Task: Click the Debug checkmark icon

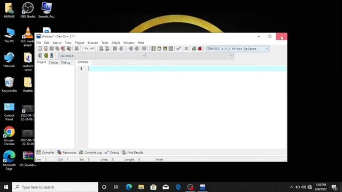Action: coord(178,49)
